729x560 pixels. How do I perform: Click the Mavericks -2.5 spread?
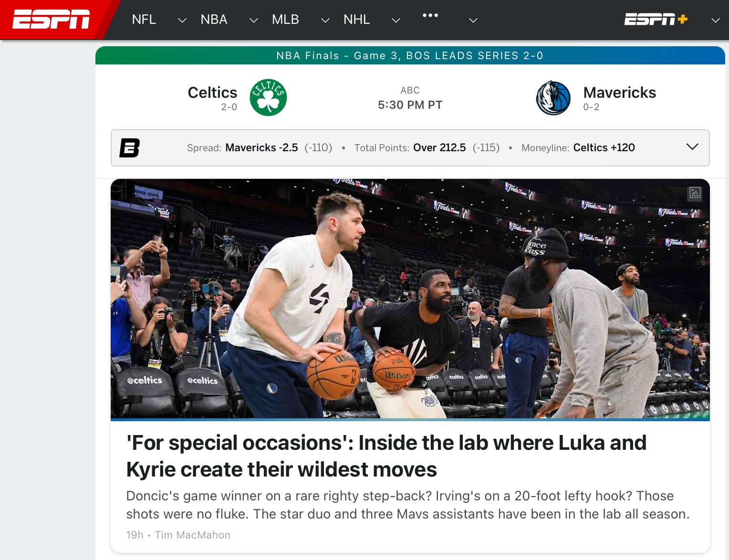pos(261,148)
